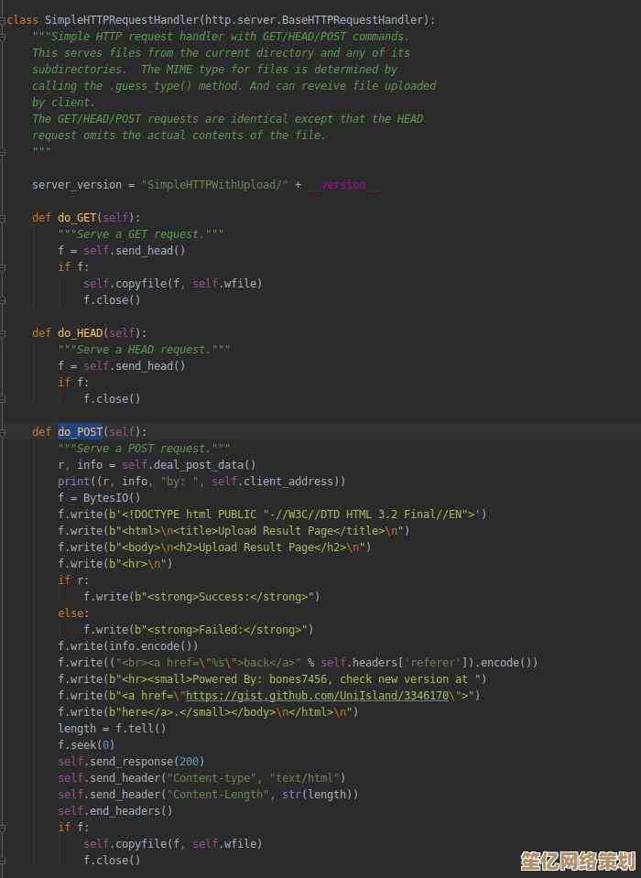The height and width of the screenshot is (878, 641).
Task: Collapse the do_GET method fold marker
Action: coord(3,217)
